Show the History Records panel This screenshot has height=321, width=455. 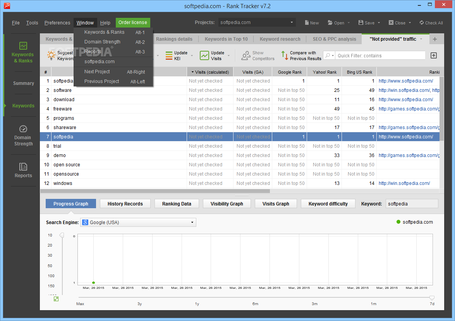[x=125, y=204]
